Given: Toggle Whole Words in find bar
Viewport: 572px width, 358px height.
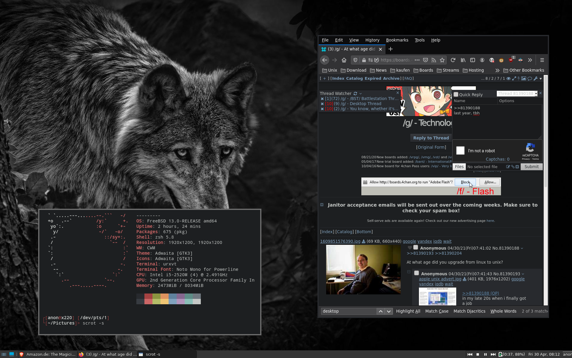Looking at the screenshot, I should click(503, 311).
